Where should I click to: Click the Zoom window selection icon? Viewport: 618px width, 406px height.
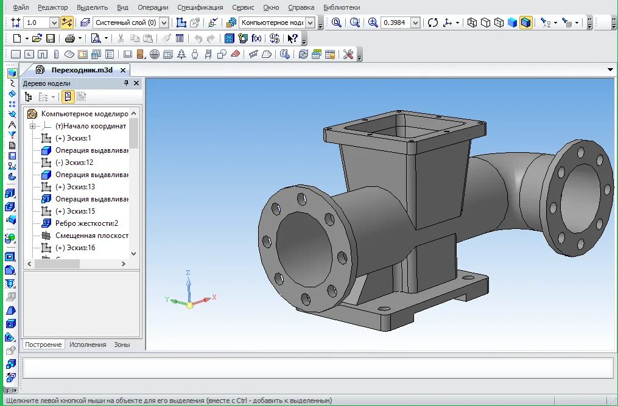click(x=355, y=23)
